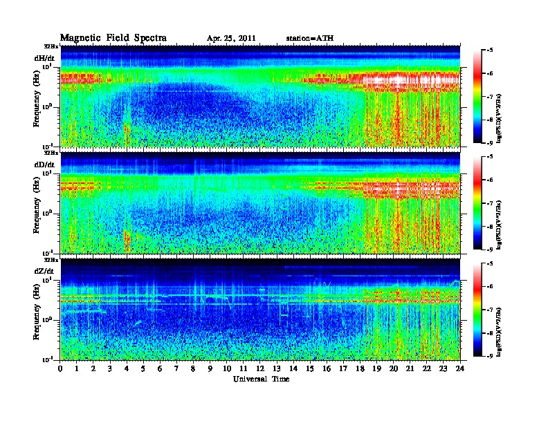The width and height of the screenshot is (548, 423).
Task: Click the 32Hz label above the dH/dt panel
Action: tap(51, 46)
